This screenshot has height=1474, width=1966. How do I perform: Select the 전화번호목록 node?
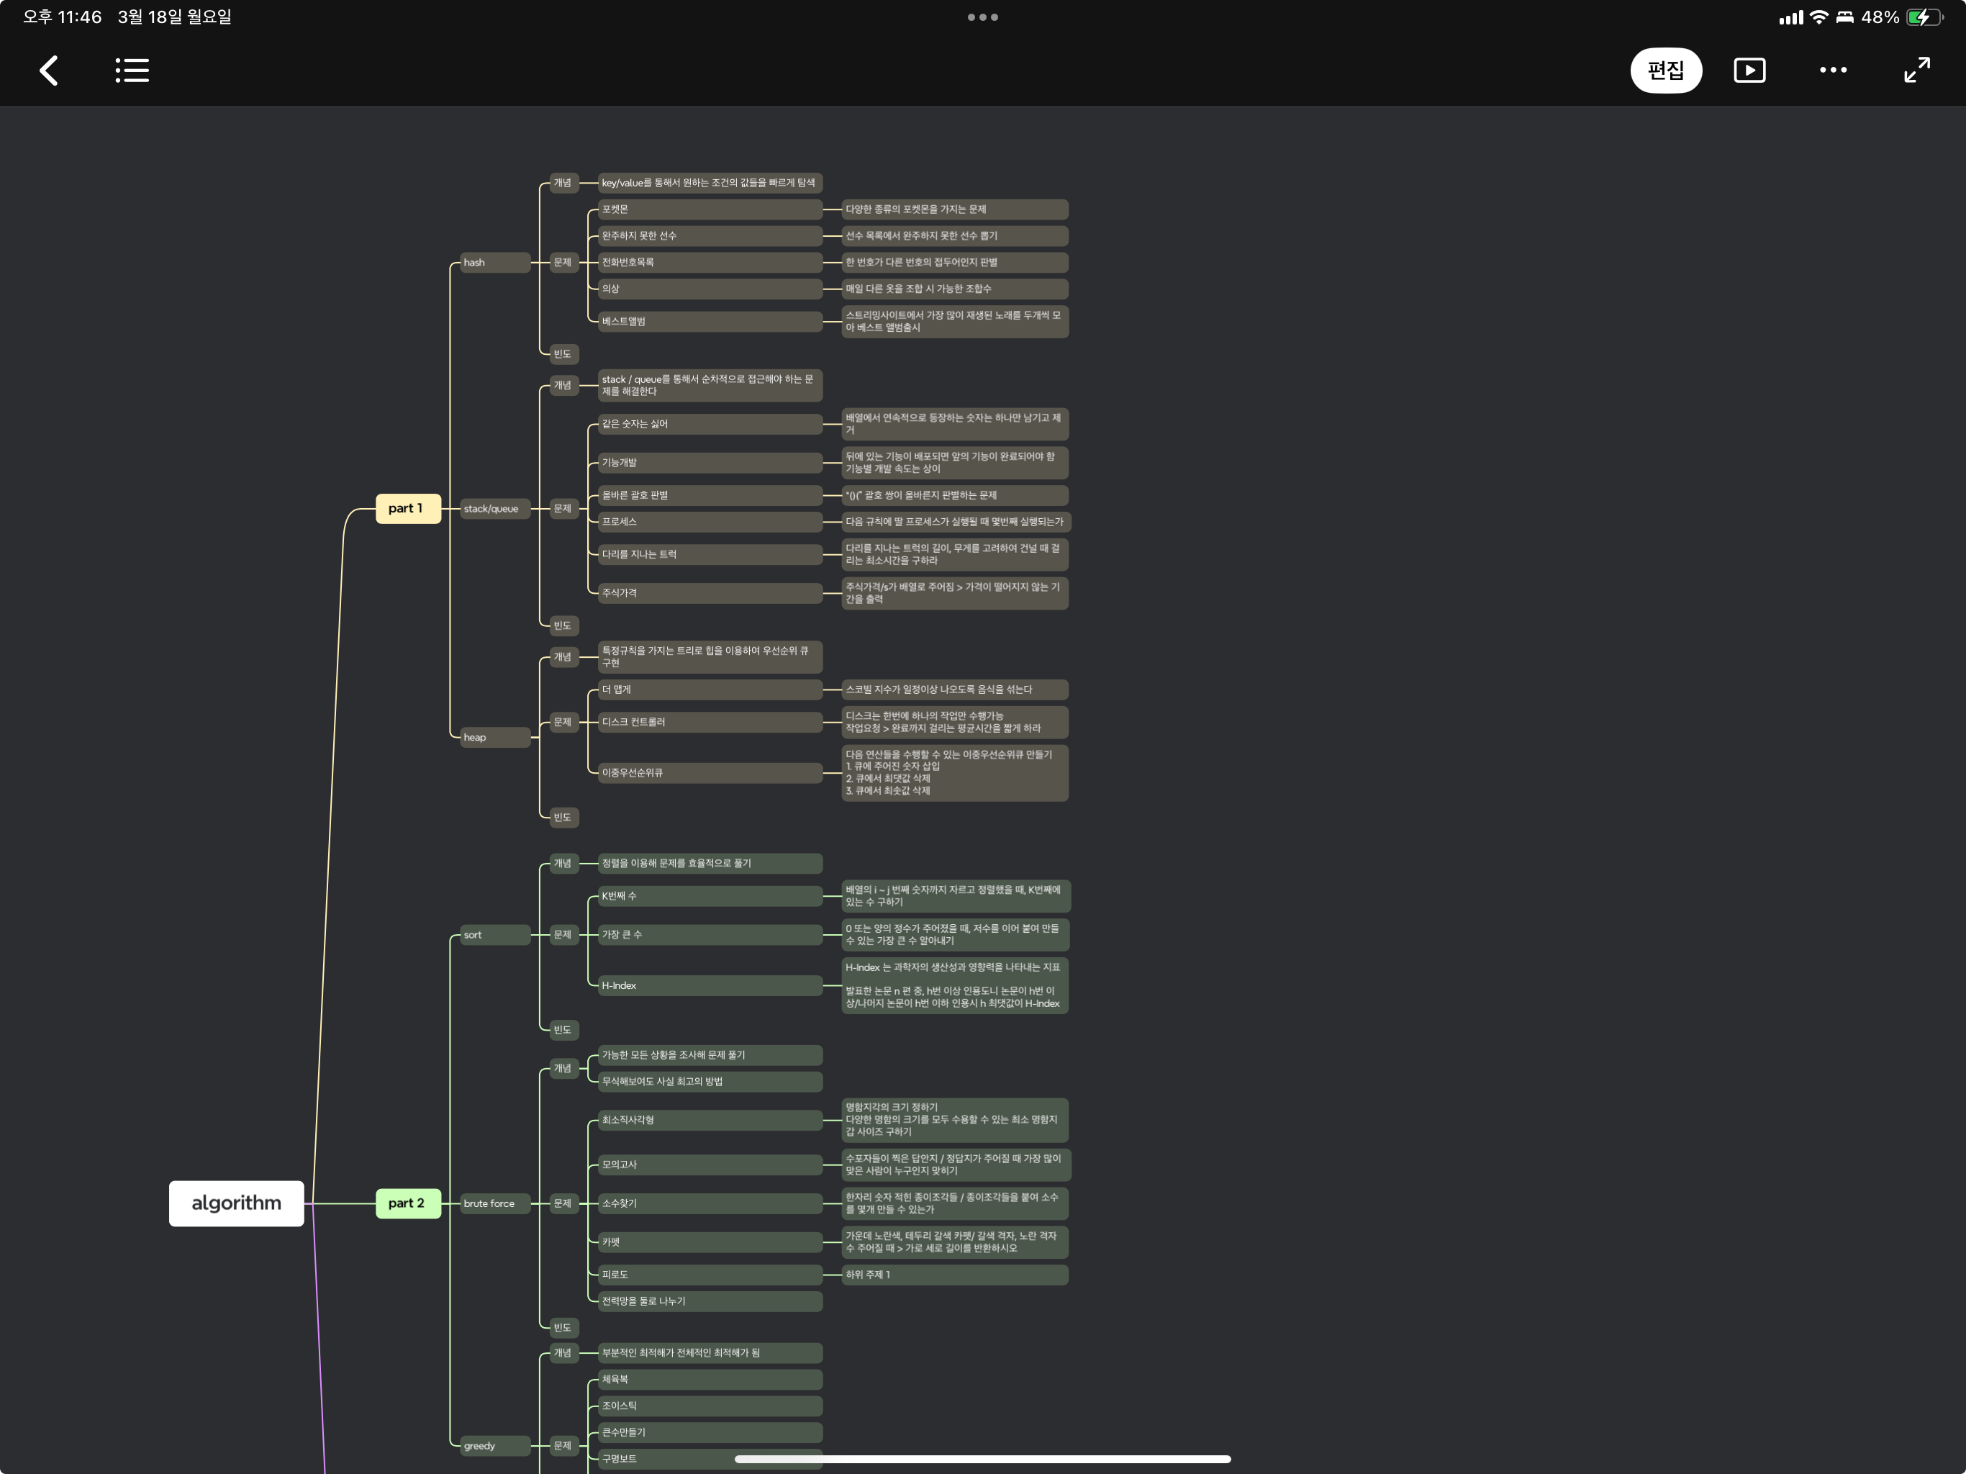(x=710, y=262)
